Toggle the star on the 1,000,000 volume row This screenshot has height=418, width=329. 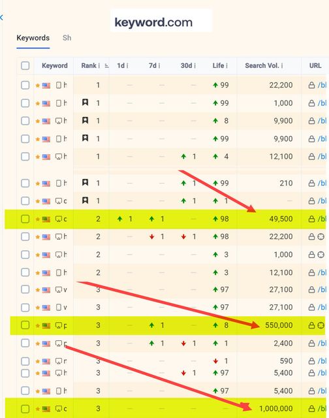point(38,409)
